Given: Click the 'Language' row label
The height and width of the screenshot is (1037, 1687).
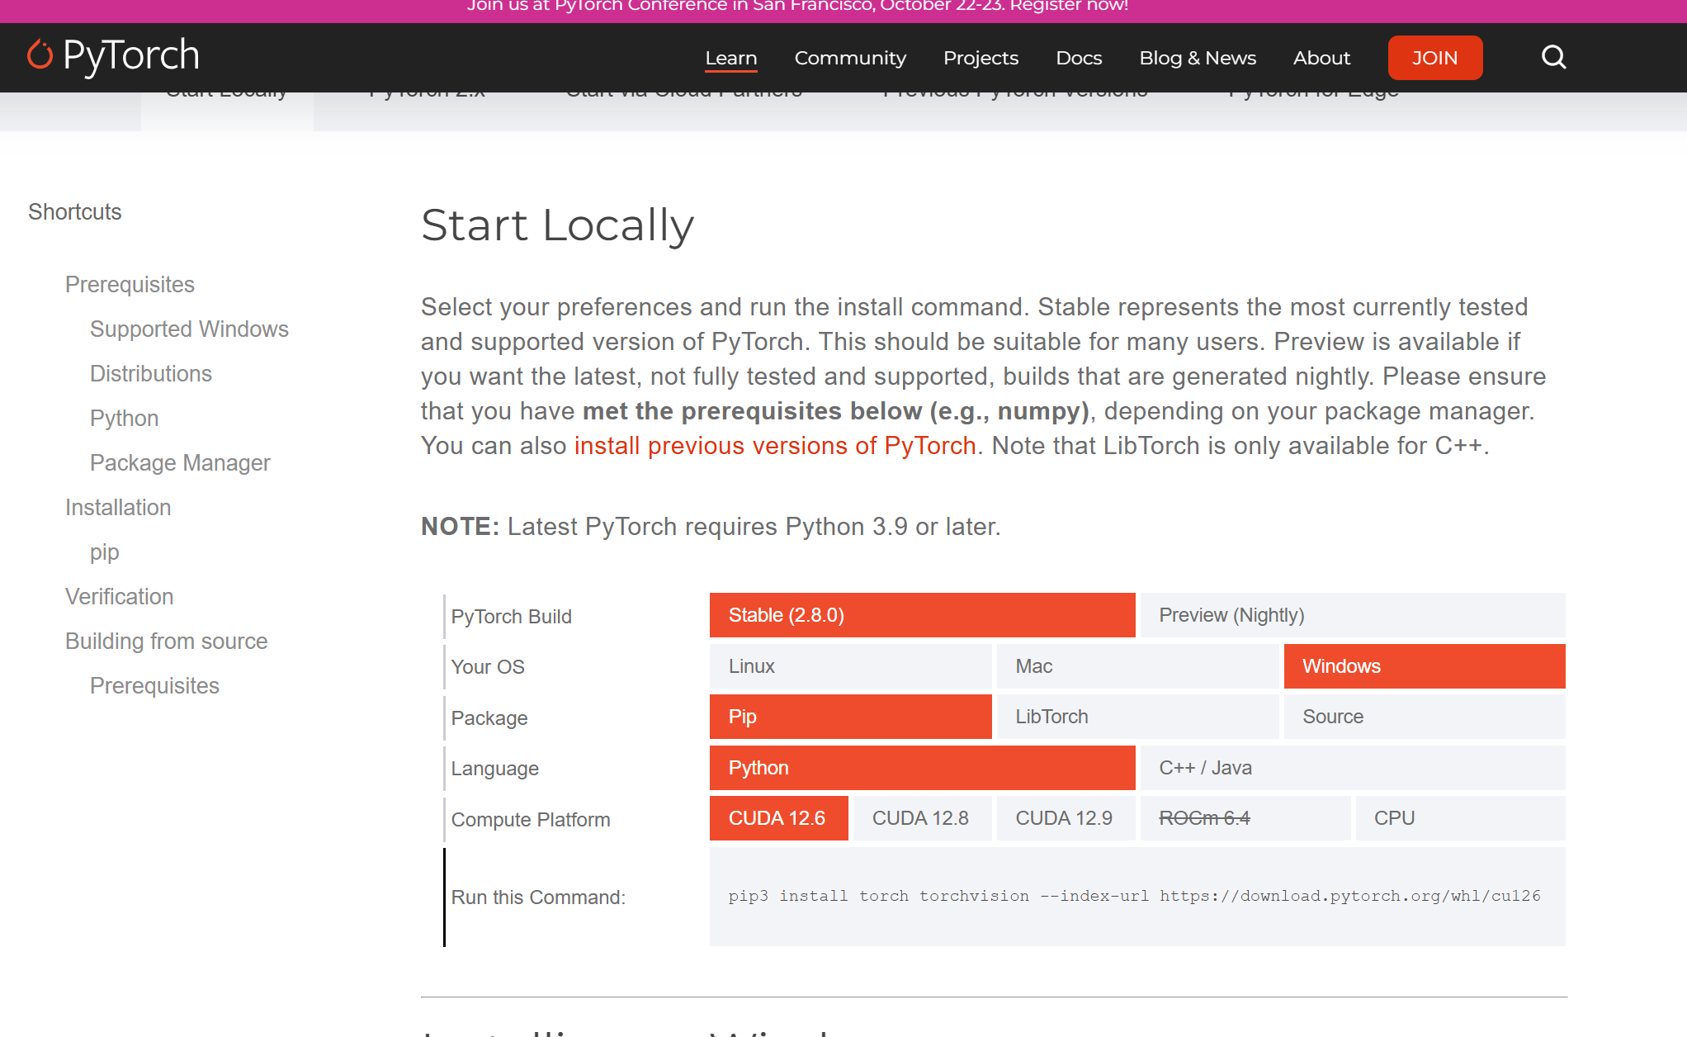Looking at the screenshot, I should [494, 769].
